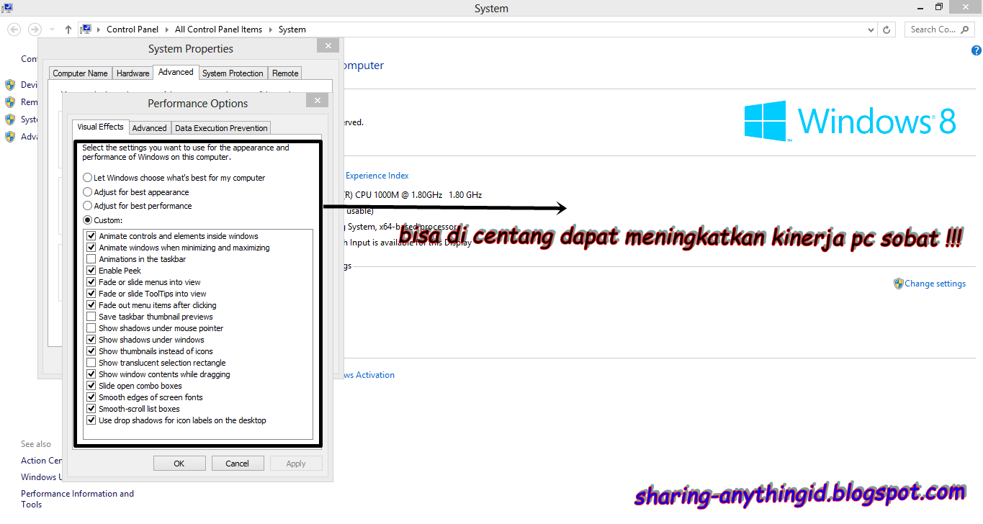Open Performance Information and Tools link
Image resolution: width=983 pixels, height=524 pixels.
point(77,499)
